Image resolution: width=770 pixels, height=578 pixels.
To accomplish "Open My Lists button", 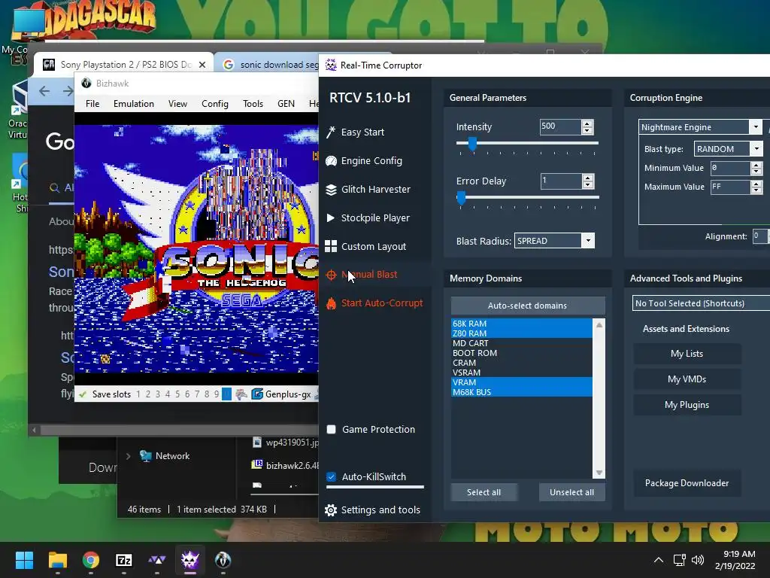I will click(x=687, y=354).
